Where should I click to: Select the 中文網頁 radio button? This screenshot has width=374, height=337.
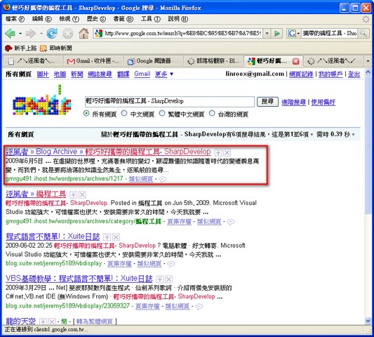(124, 113)
